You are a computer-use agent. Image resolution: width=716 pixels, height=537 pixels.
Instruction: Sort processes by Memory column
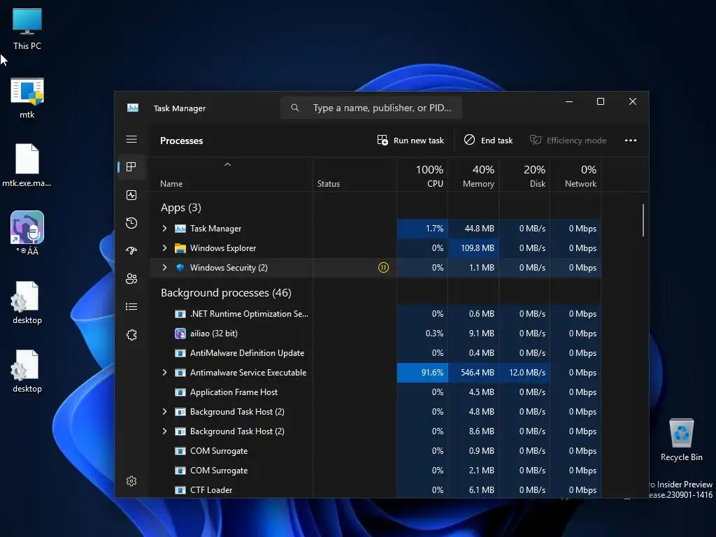coord(474,176)
